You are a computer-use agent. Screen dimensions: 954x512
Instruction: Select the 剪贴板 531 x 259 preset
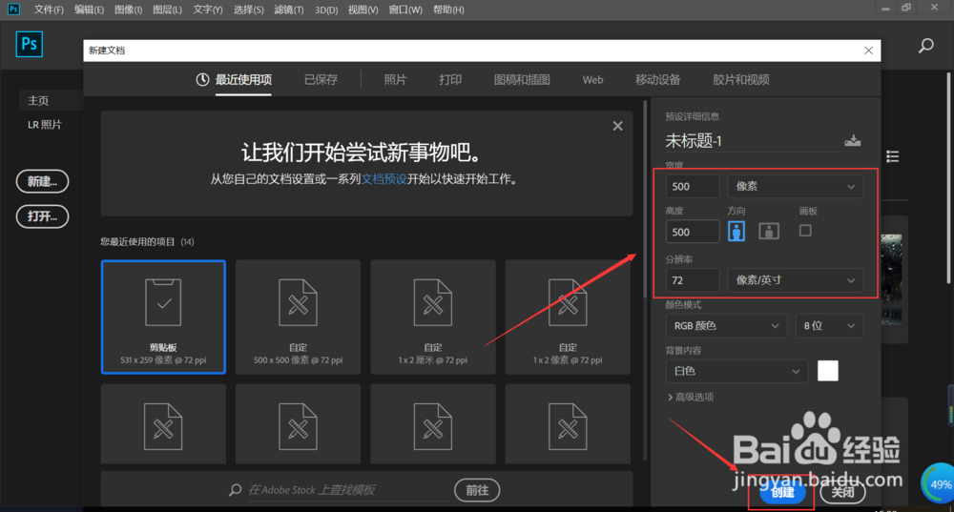point(164,317)
